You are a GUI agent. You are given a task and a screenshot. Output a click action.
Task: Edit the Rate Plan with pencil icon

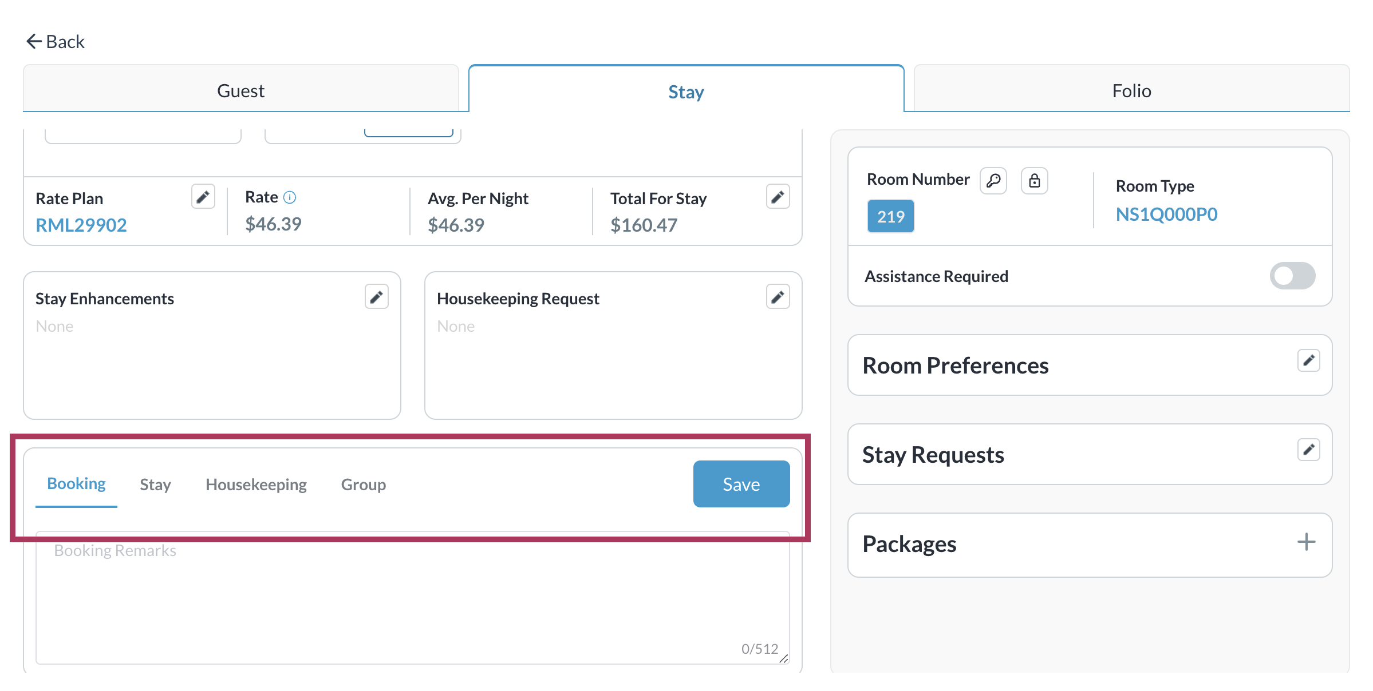(203, 197)
